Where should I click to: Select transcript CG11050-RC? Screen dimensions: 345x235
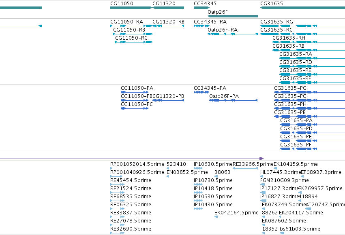131,38
